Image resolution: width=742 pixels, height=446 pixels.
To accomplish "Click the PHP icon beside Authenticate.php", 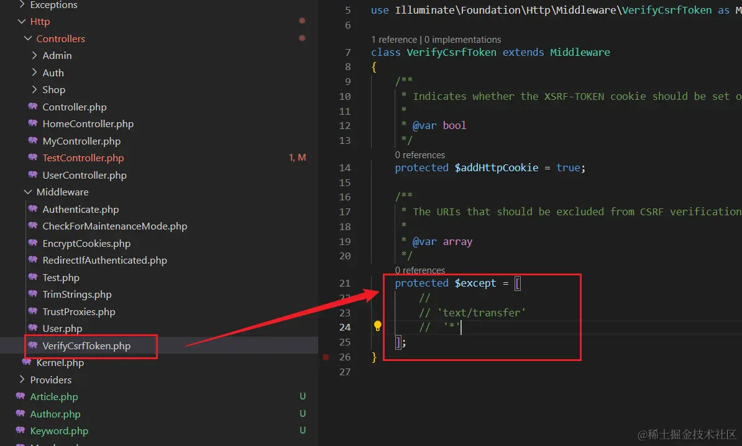I will coord(33,209).
